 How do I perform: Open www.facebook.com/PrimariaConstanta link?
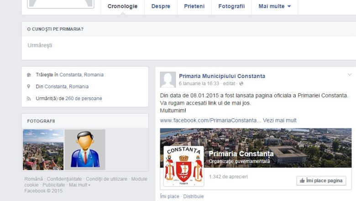pyautogui.click(x=210, y=121)
